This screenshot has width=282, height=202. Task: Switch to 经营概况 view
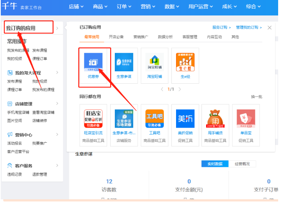click(242, 164)
